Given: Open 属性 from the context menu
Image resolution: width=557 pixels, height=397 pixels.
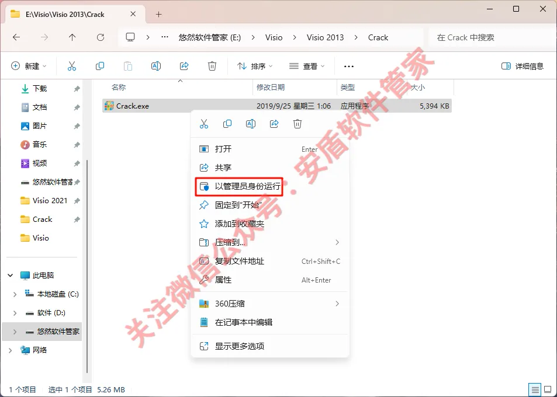Looking at the screenshot, I should pos(270,280).
